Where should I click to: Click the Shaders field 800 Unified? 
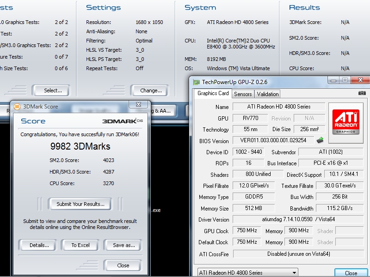pyautogui.click(x=258, y=174)
